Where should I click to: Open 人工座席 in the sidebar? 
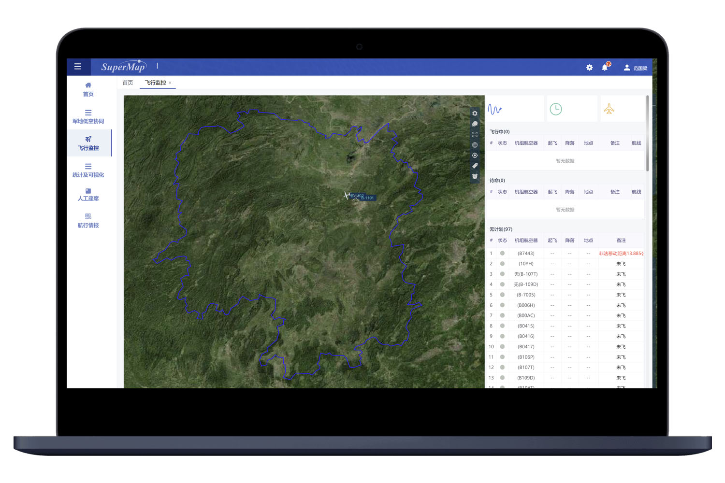point(88,194)
